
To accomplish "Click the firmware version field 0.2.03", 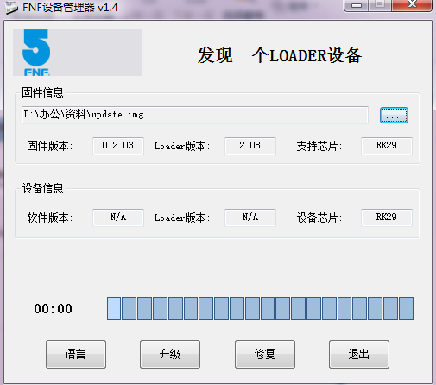I will (118, 146).
